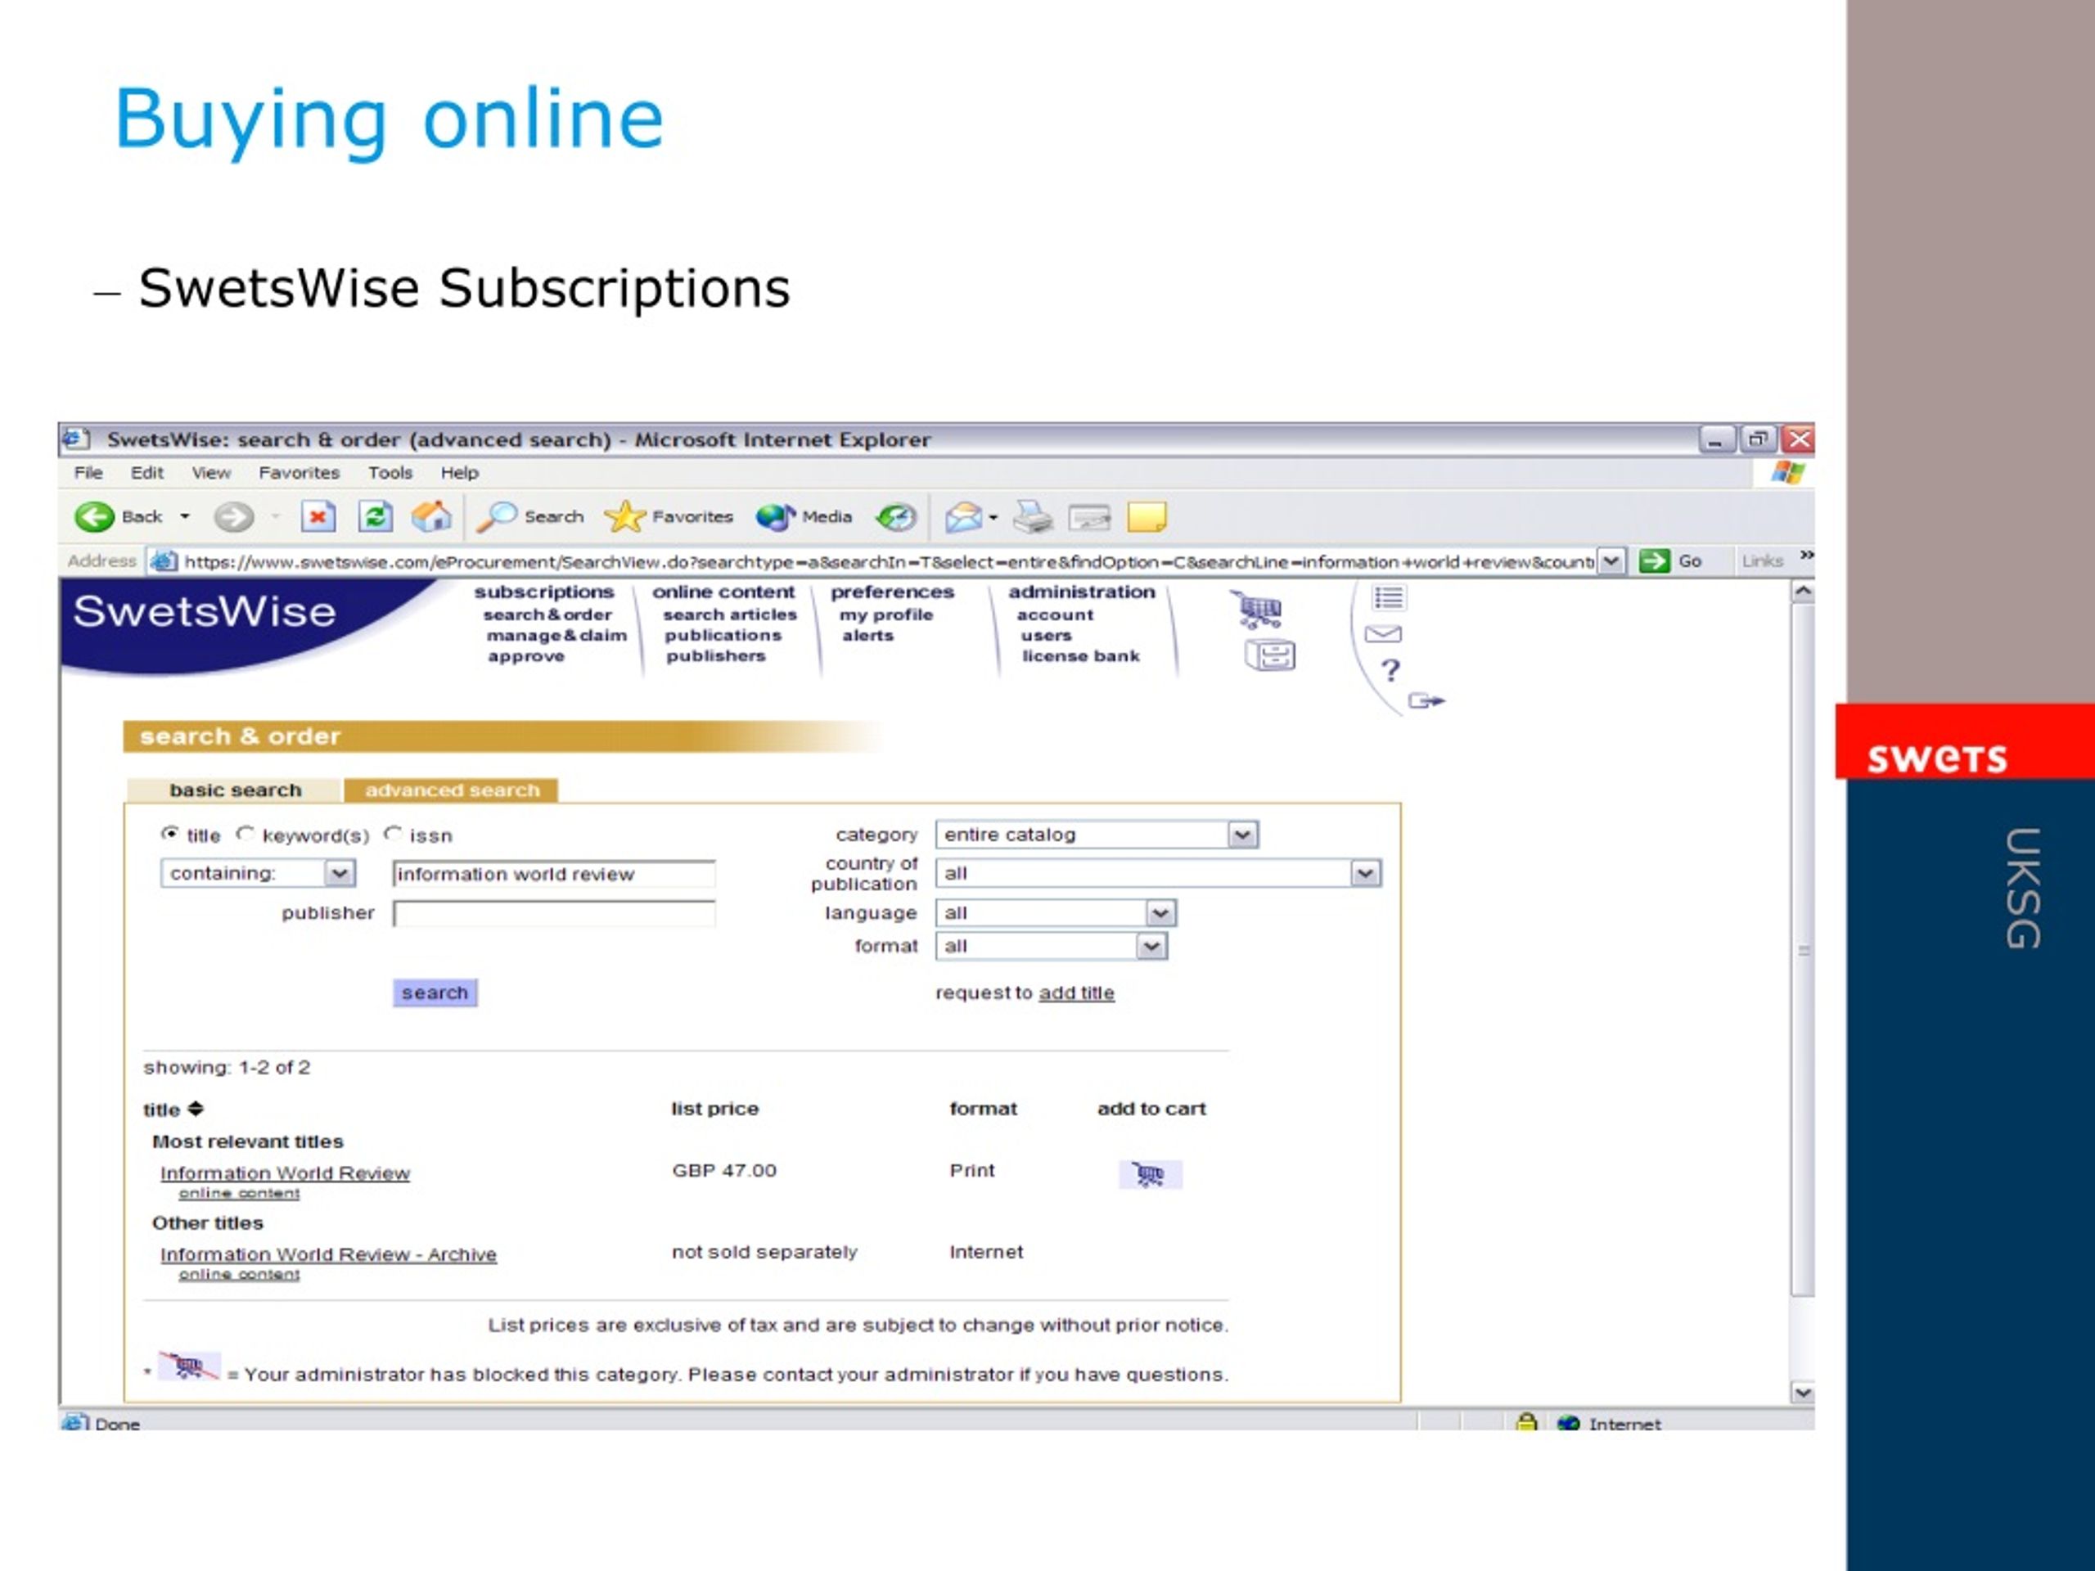The height and width of the screenshot is (1571, 2095).
Task: Click the title sort arrows icon
Action: [196, 1108]
